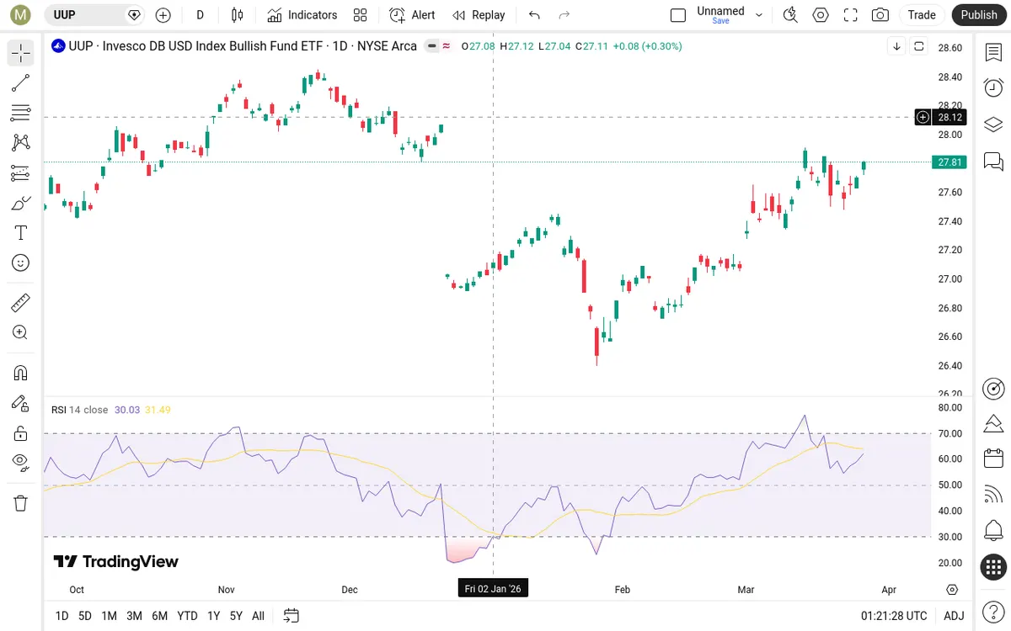Open the alerts clock panel
Viewport: 1011px width, 631px height.
coord(993,87)
